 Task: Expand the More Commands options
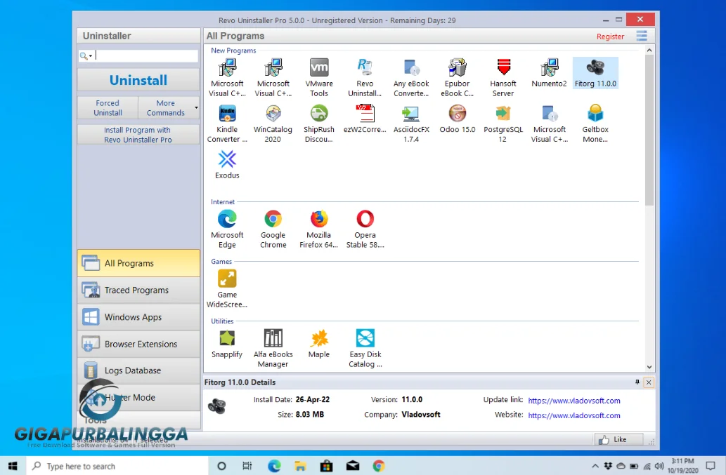pos(168,107)
